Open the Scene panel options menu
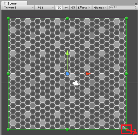 [x=135, y=4]
